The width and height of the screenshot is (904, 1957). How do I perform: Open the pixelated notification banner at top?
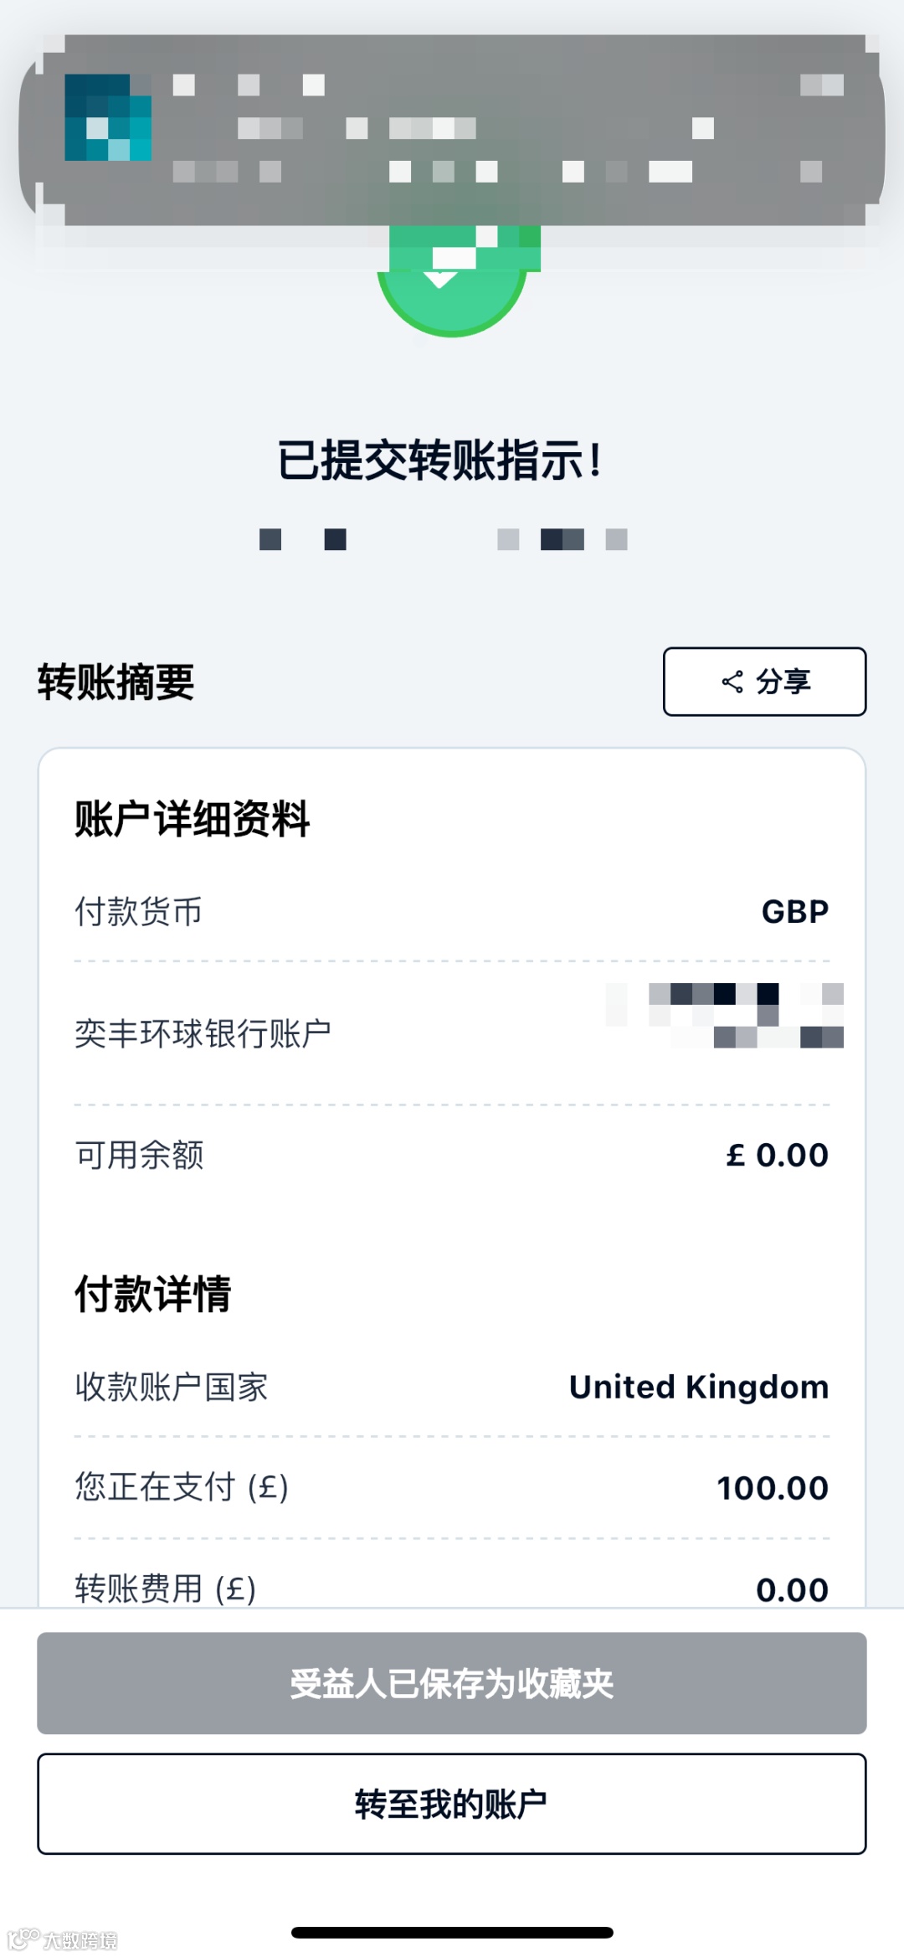[452, 130]
